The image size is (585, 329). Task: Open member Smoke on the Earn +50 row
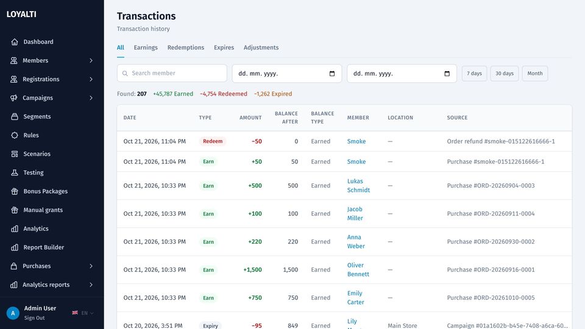click(x=356, y=161)
